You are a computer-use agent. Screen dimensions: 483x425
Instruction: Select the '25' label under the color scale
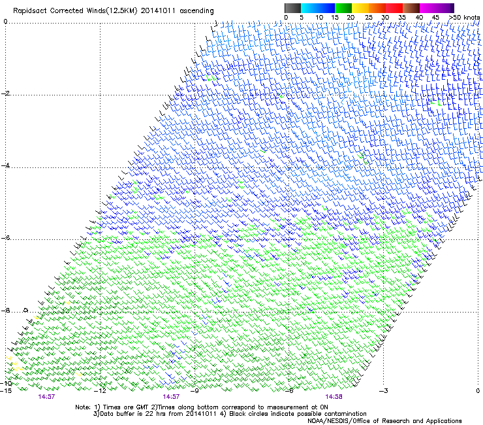[369, 18]
